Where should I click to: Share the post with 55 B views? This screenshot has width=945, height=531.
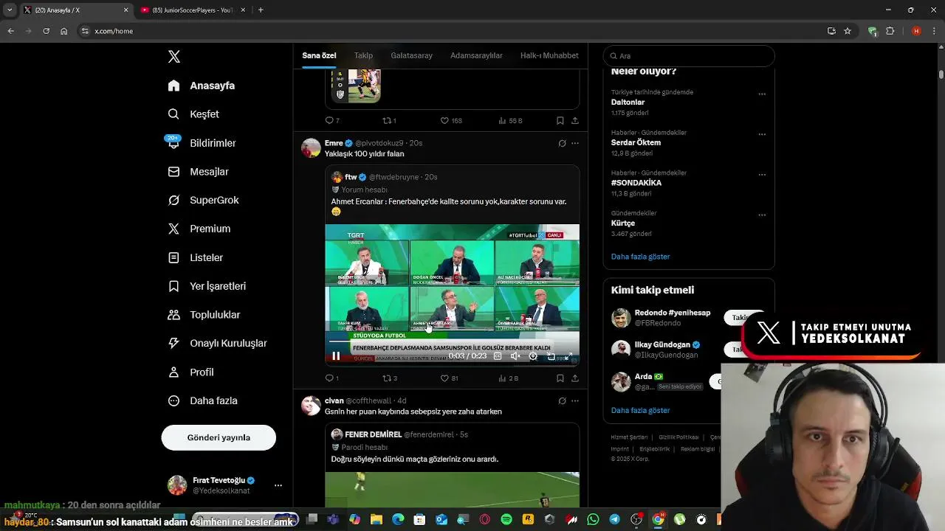point(575,120)
